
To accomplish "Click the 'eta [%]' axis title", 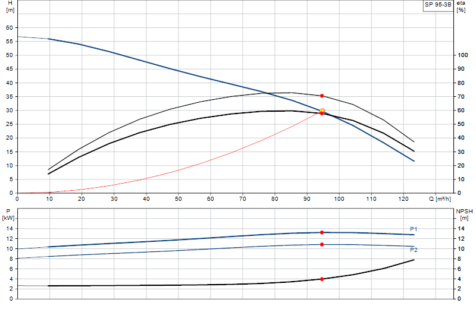I will (461, 7).
